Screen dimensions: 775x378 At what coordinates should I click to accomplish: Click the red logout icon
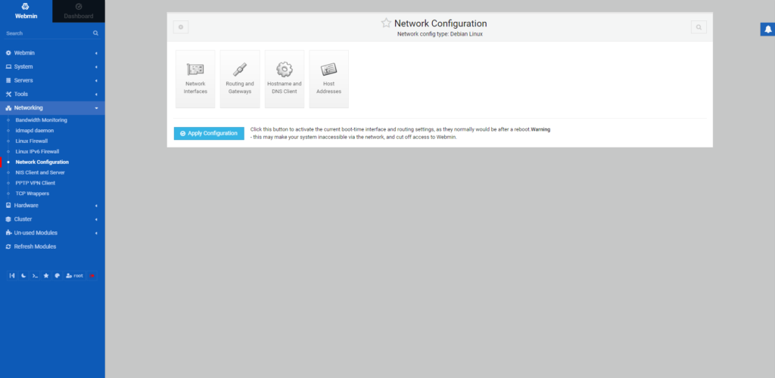pyautogui.click(x=92, y=276)
